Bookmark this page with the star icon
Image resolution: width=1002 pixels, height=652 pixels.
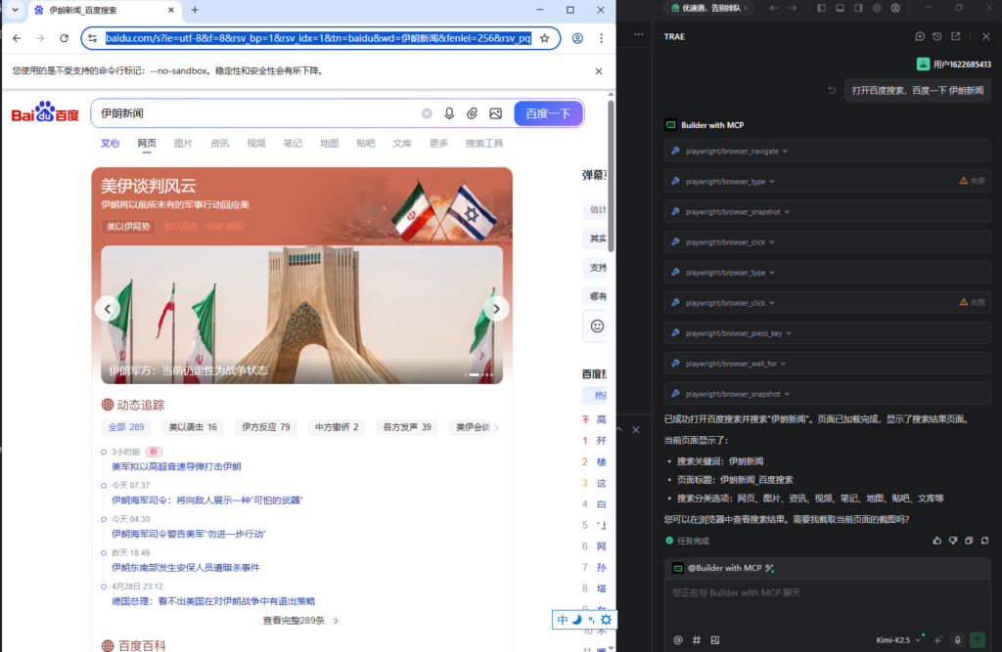tap(544, 38)
